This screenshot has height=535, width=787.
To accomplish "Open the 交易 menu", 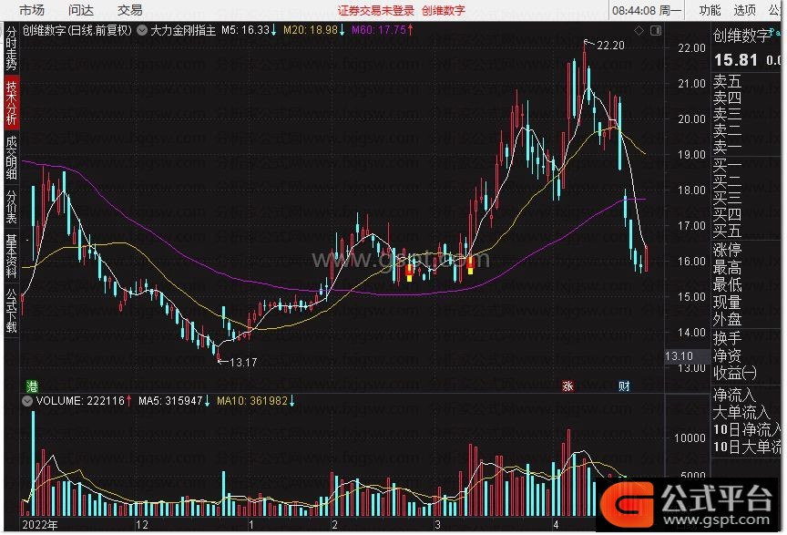I will coord(130,10).
